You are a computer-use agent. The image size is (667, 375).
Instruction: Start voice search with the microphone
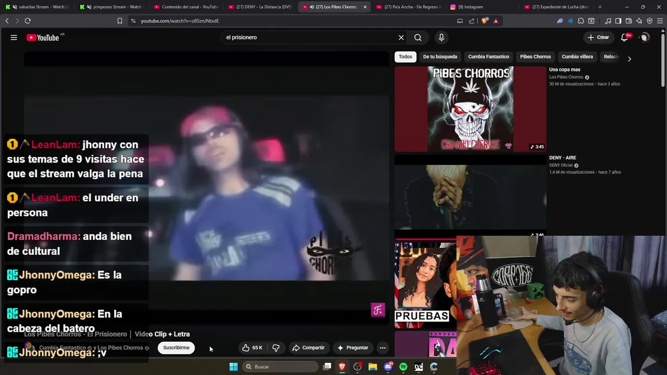(441, 37)
